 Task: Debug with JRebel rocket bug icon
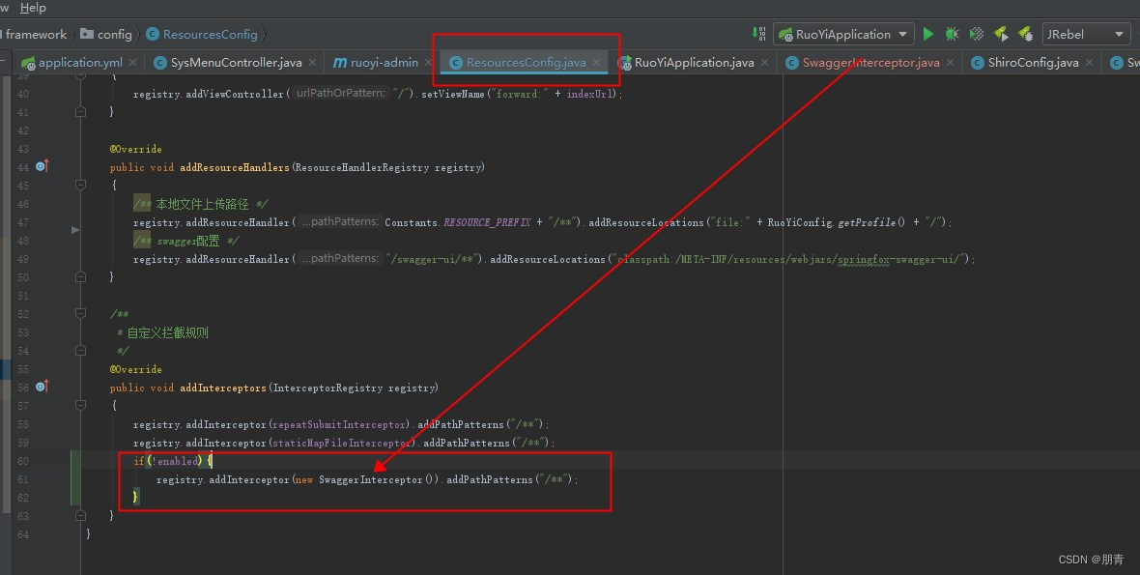pyautogui.click(x=1026, y=34)
